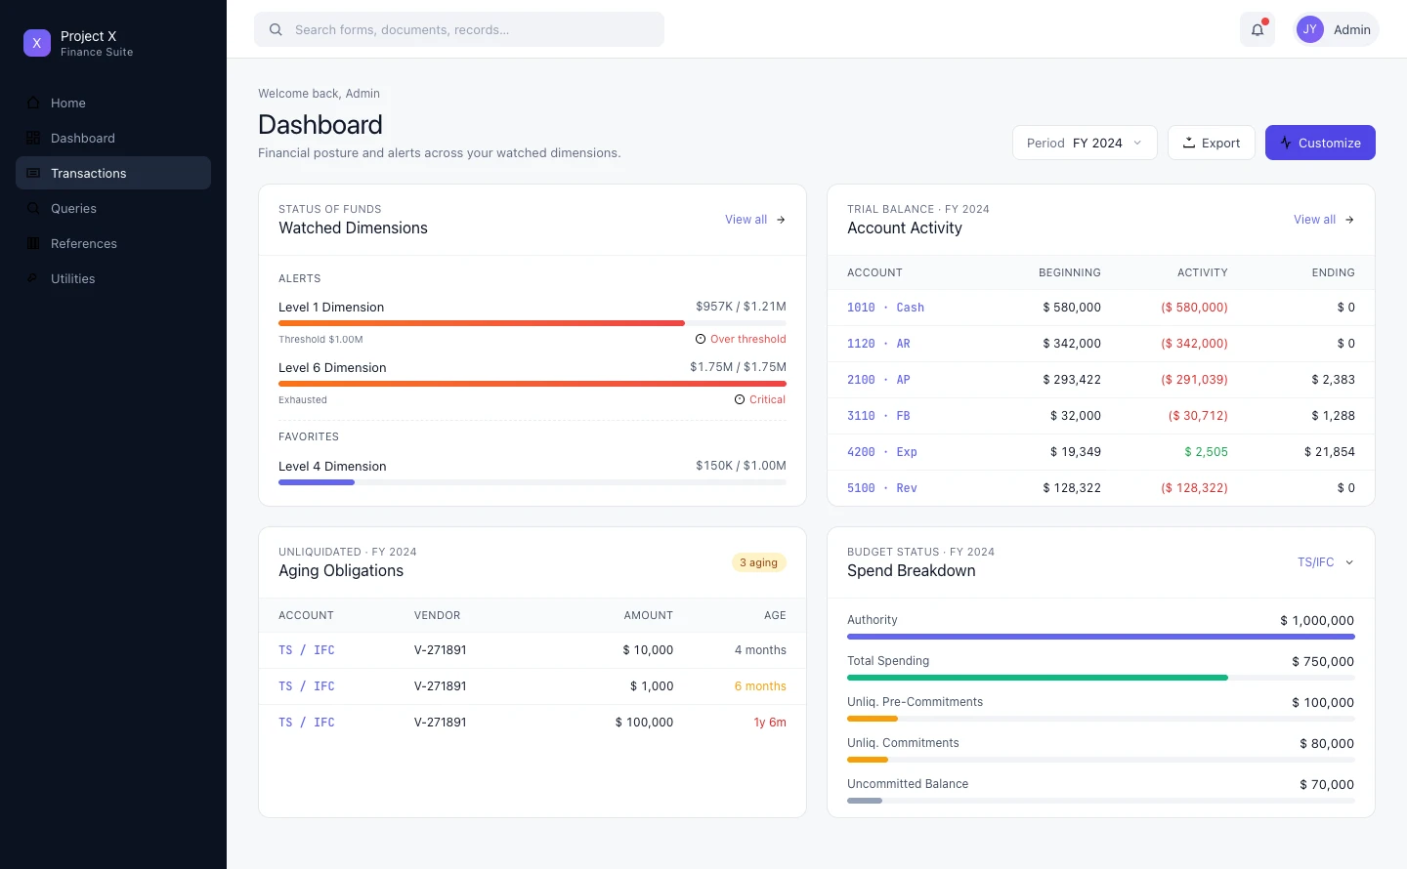Screen dimensions: 1407x869
Task: Click the 3 aging badge
Action: pyautogui.click(x=759, y=562)
